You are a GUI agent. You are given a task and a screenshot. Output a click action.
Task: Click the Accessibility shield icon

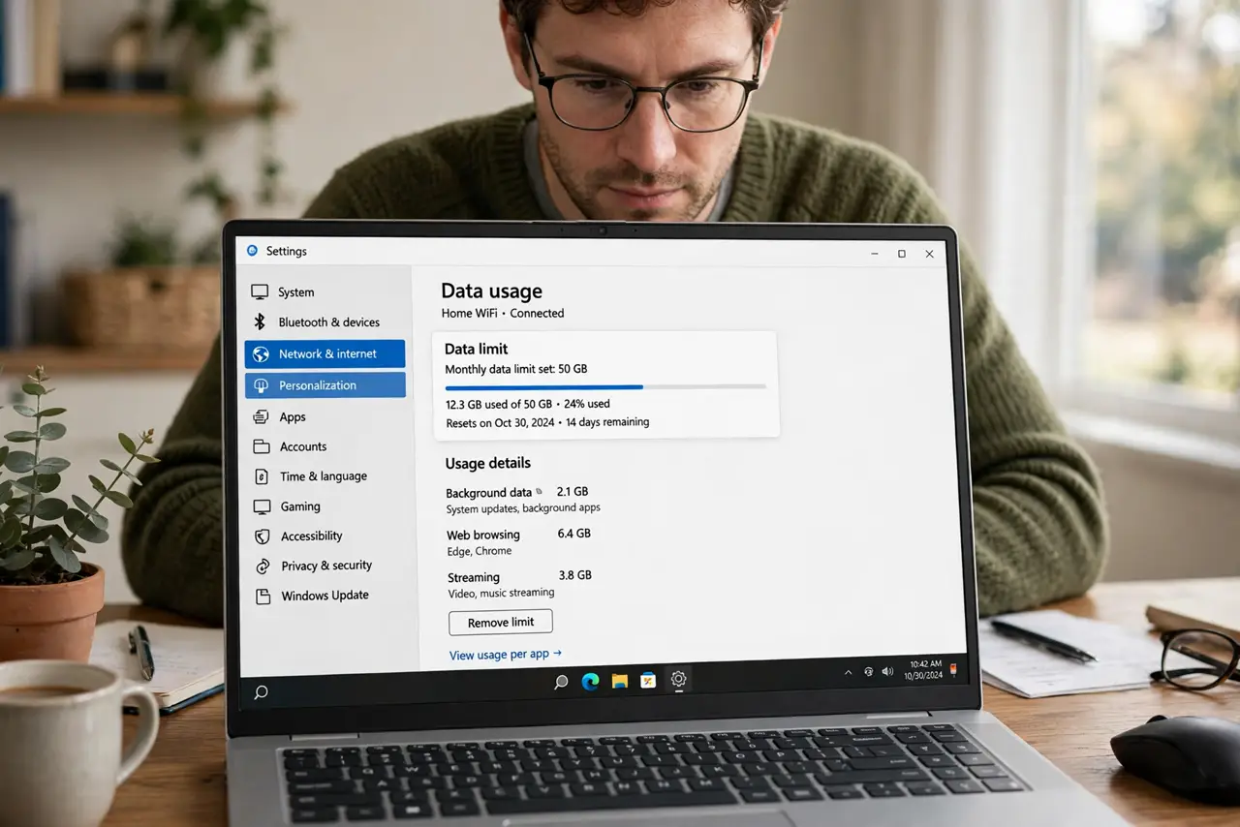click(262, 536)
